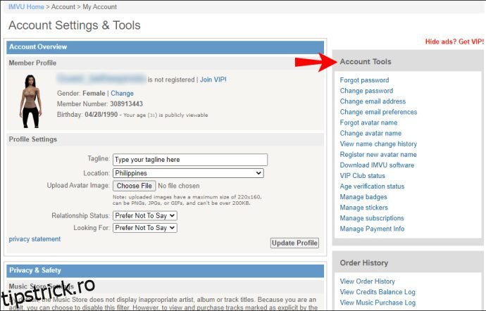Open Change avatar name link
The height and width of the screenshot is (311, 486).
(x=370, y=133)
